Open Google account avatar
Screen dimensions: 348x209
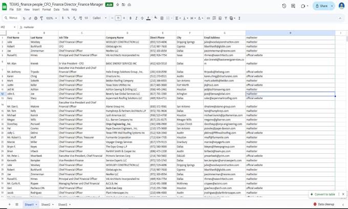[x=341, y=6]
